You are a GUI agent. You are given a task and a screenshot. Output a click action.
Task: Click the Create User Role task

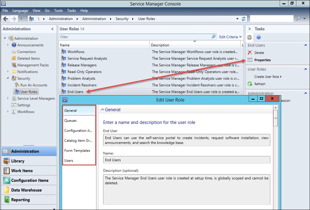(x=268, y=77)
